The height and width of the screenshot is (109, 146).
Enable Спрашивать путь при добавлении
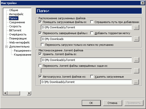click(x=92, y=22)
